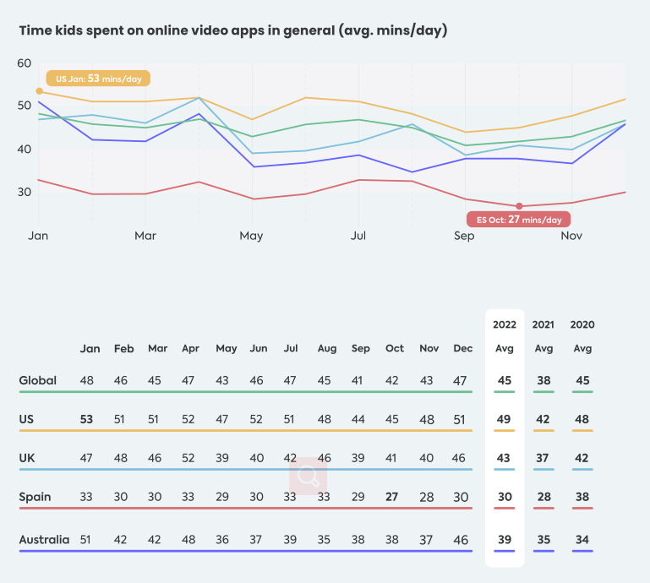This screenshot has height=583, width=650.
Task: Click the Nov label on the chart x-axis
Action: pos(571,236)
